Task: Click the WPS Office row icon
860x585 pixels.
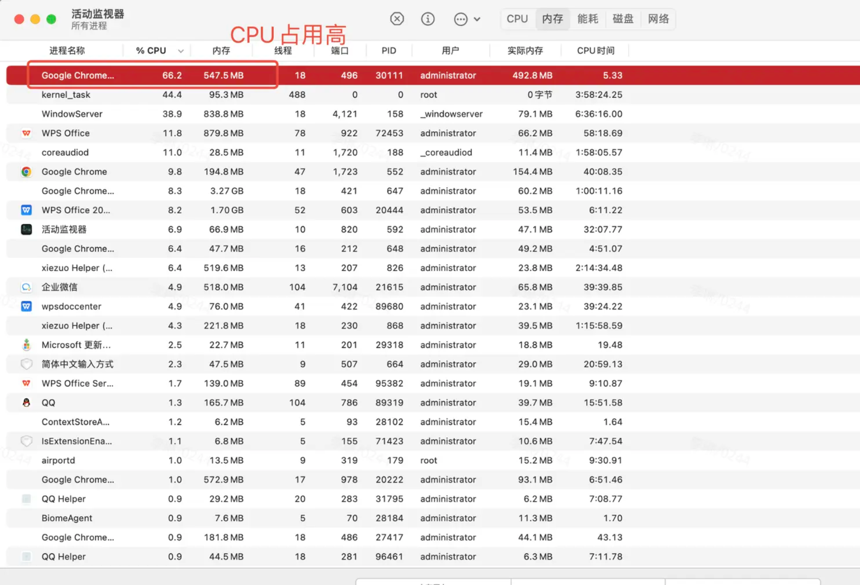Action: [26, 133]
